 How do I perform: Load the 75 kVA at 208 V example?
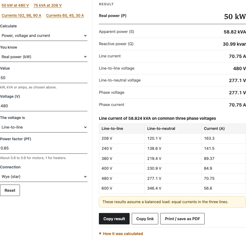click(x=47, y=5)
